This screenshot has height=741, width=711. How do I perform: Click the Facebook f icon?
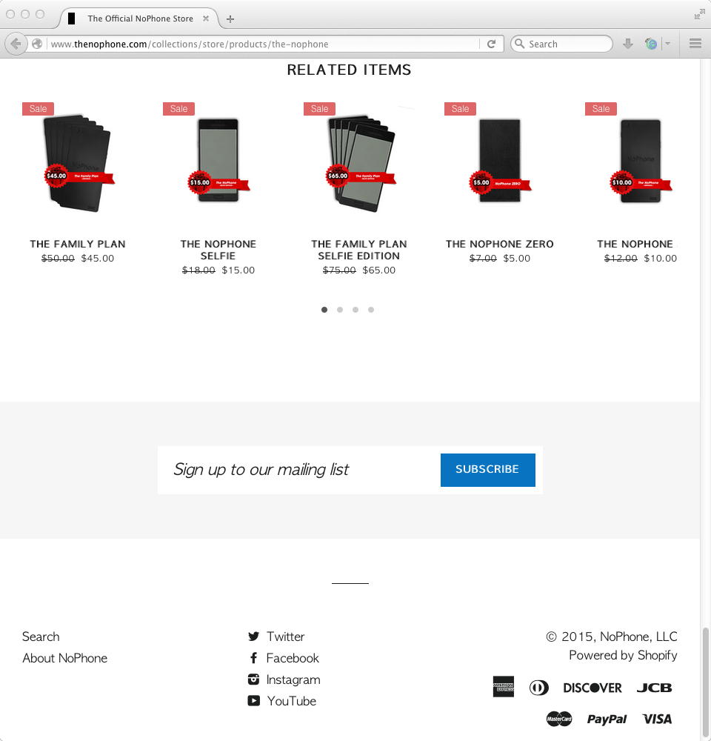(x=254, y=658)
